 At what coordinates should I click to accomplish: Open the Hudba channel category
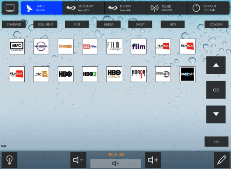109,24
